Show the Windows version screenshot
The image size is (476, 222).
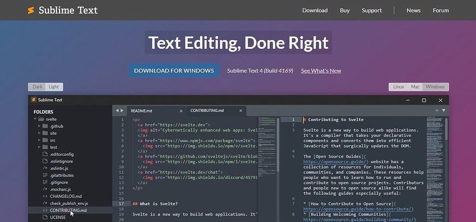[435, 87]
